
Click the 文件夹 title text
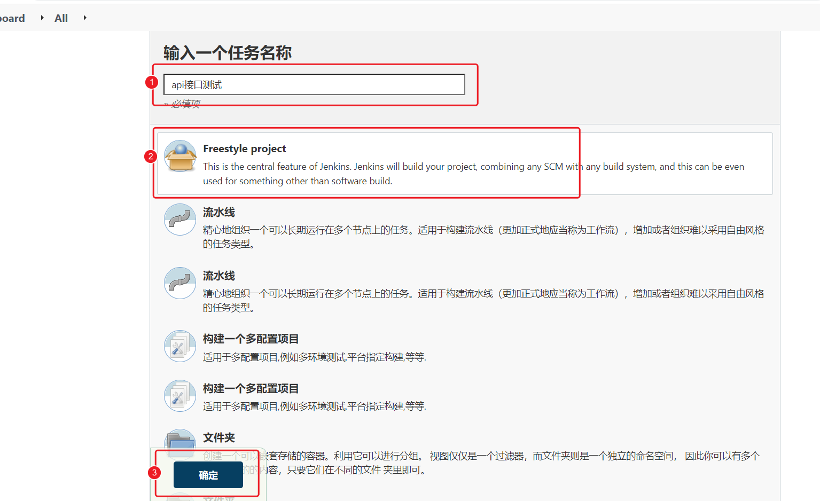pyautogui.click(x=219, y=437)
